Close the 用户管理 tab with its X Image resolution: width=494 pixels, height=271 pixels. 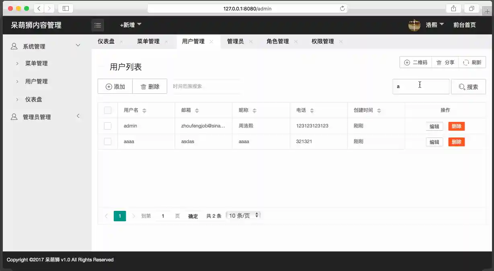point(211,42)
